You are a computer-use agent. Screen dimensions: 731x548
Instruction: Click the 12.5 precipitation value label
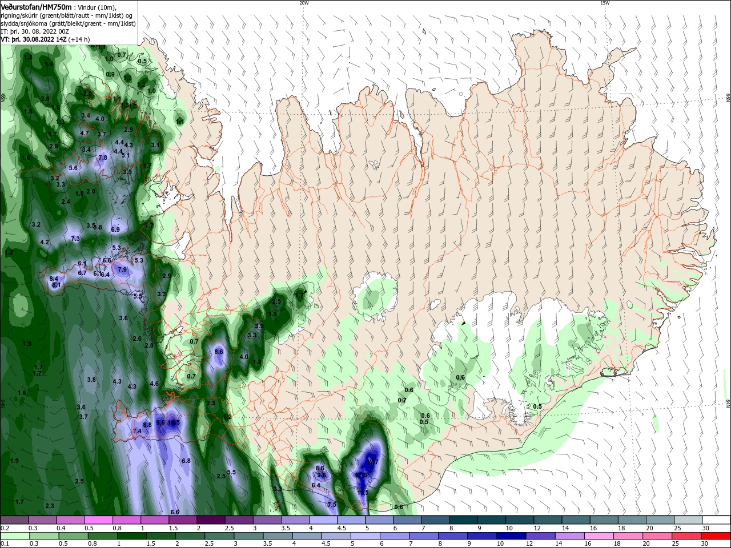coord(361,475)
